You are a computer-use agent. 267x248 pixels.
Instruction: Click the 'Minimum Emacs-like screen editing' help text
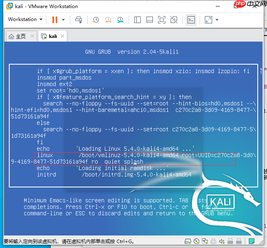point(128,207)
